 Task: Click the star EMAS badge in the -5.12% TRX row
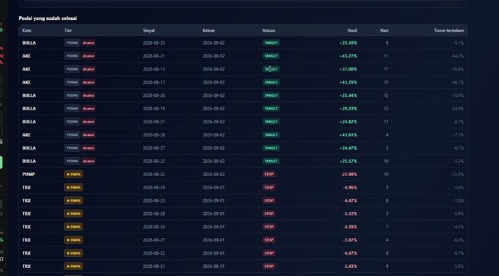click(x=73, y=214)
